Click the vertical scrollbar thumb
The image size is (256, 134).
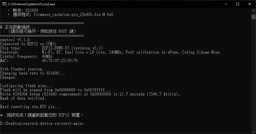pos(253,17)
